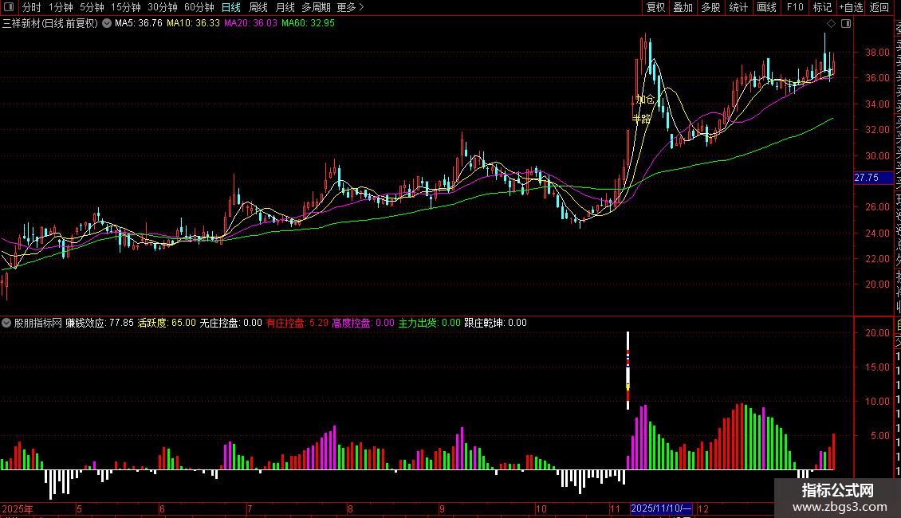Click the MA60: 32.95 label
This screenshot has height=518, width=901.
[x=308, y=23]
